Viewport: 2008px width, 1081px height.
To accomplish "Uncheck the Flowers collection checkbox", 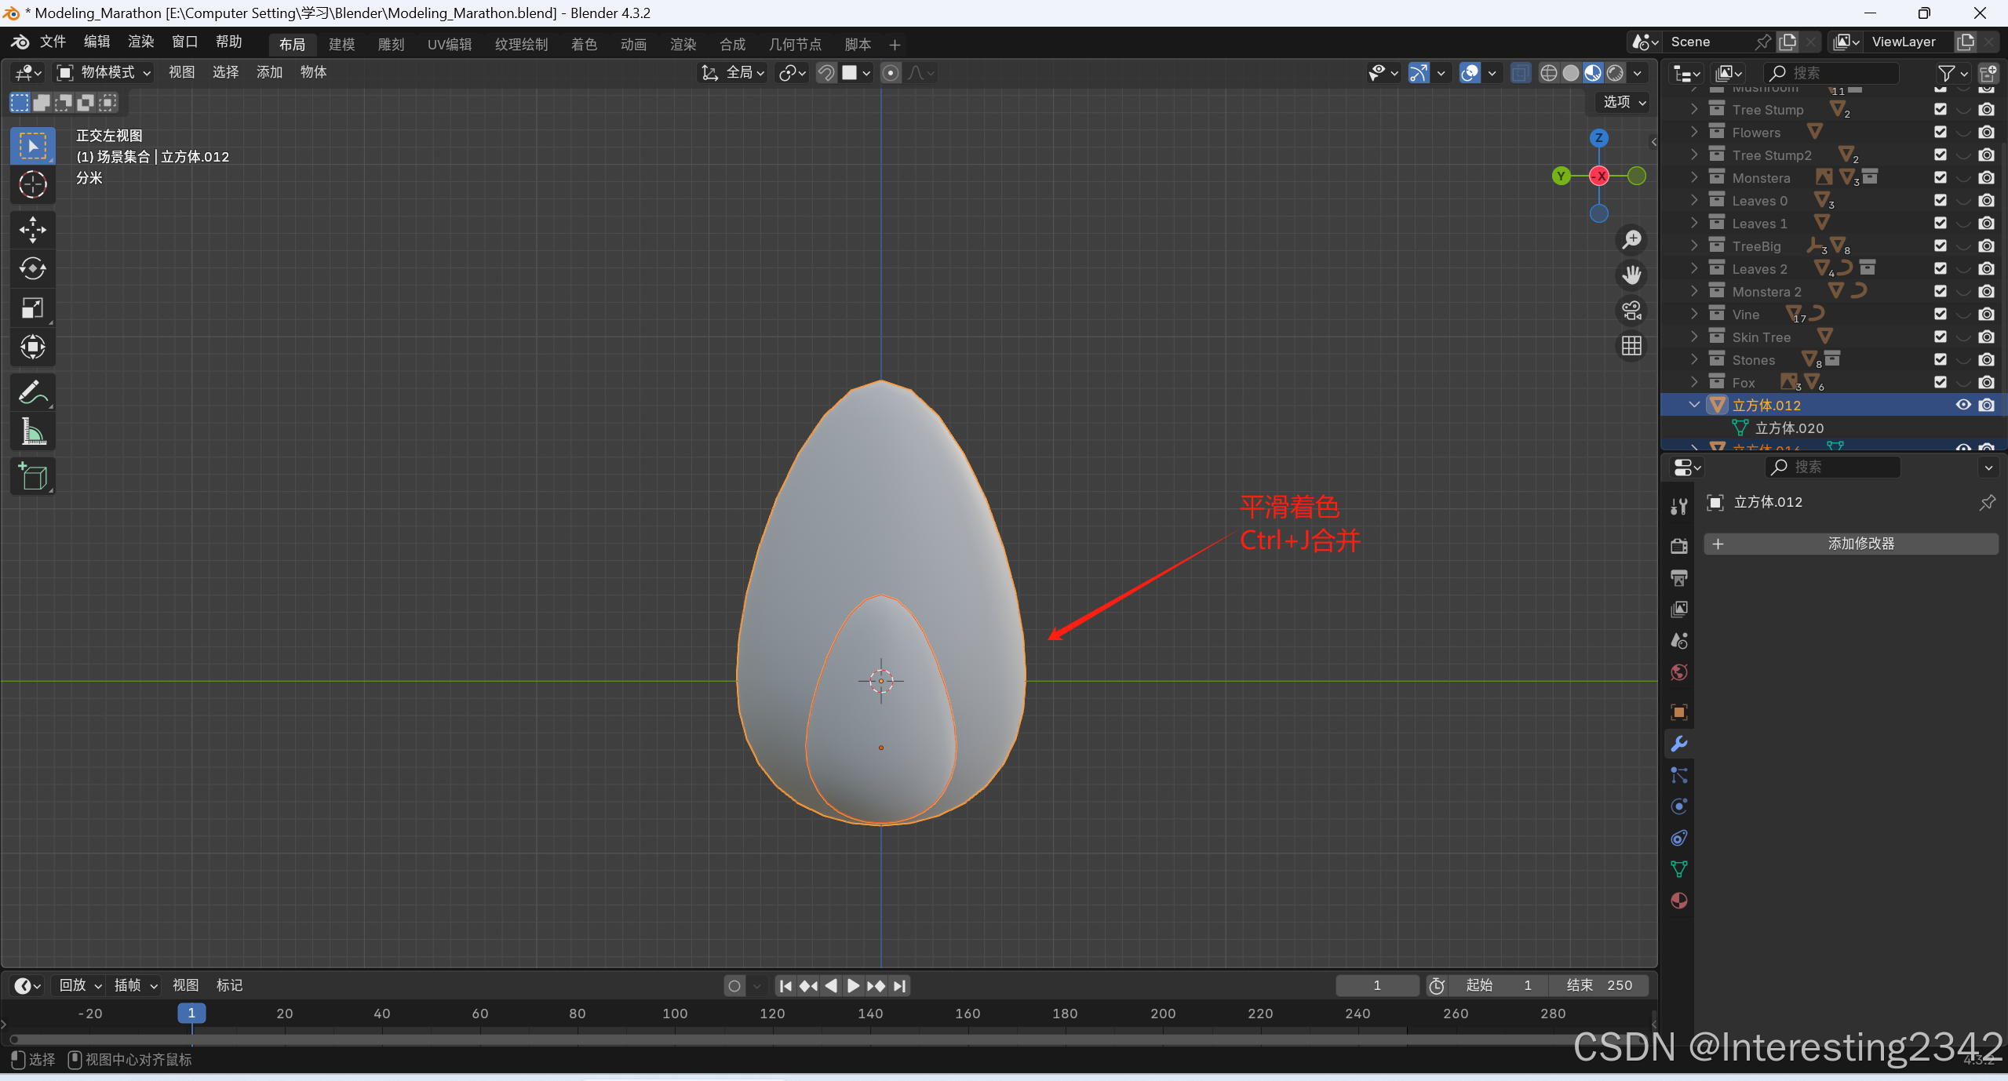I will click(1941, 133).
